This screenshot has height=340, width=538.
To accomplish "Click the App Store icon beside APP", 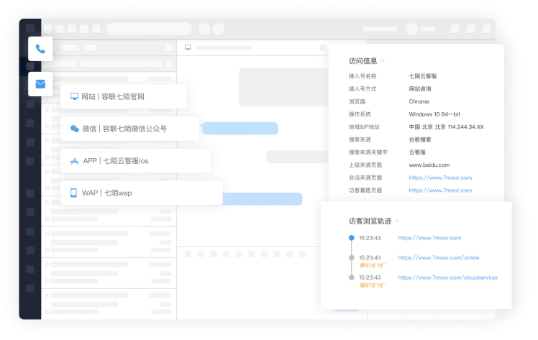I will [75, 161].
